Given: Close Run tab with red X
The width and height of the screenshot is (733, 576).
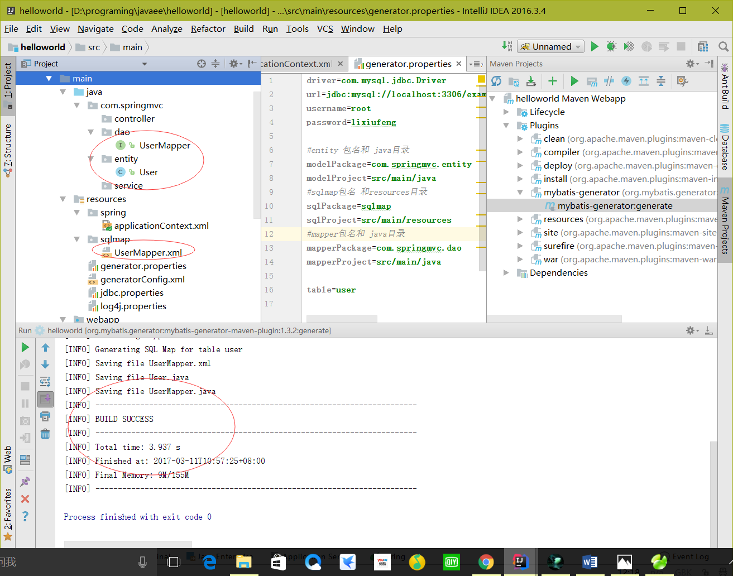Looking at the screenshot, I should coord(25,499).
